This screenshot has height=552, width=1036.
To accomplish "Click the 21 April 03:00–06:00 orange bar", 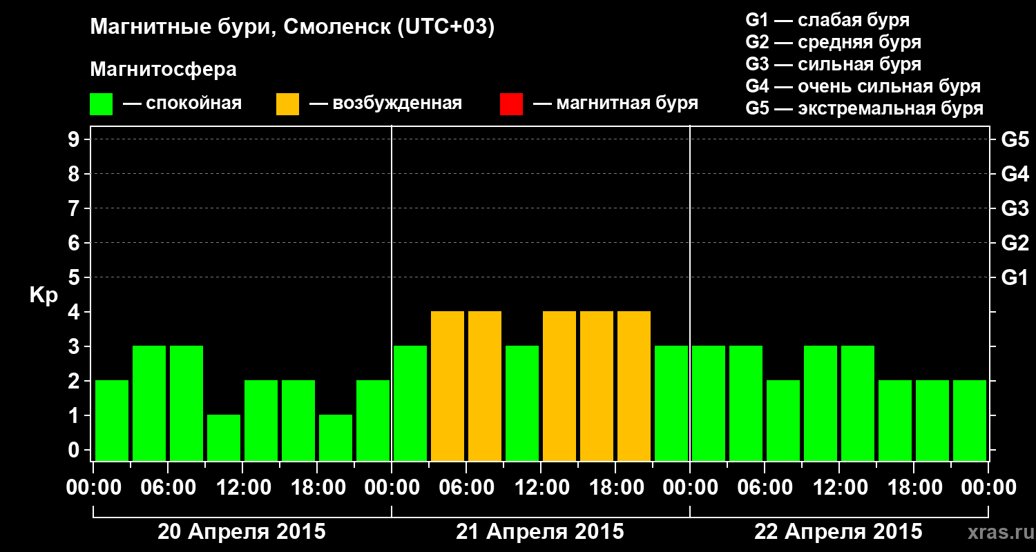I will [x=448, y=386].
